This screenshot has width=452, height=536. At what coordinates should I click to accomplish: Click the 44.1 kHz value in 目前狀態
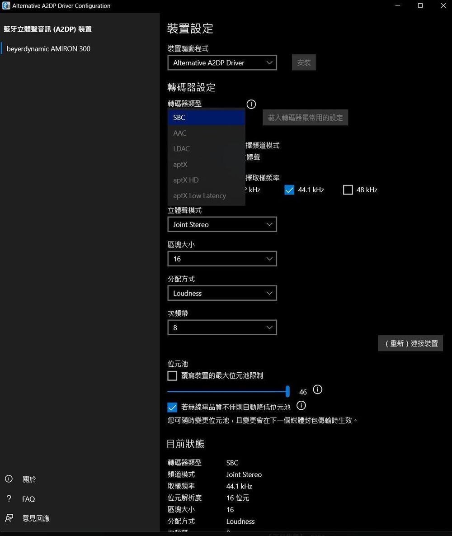point(239,486)
